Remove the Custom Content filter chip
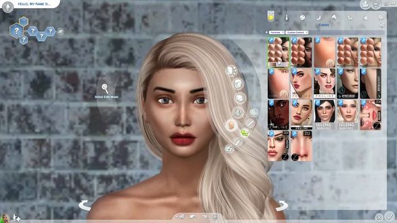The height and width of the screenshot is (223, 397). click(x=306, y=32)
